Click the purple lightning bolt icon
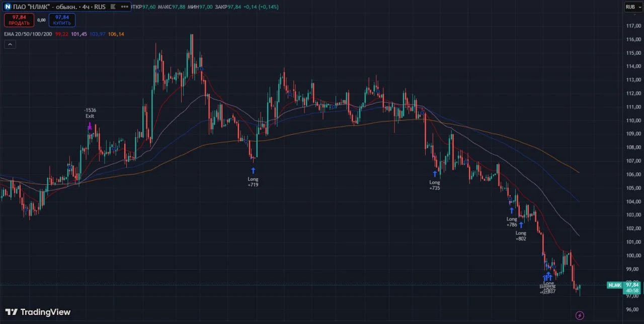 (580, 315)
